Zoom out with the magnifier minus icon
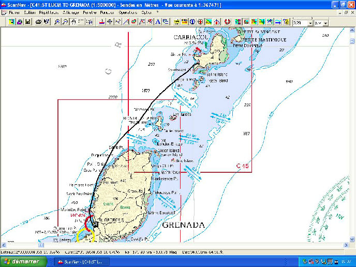356x267 pixels. (65, 22)
